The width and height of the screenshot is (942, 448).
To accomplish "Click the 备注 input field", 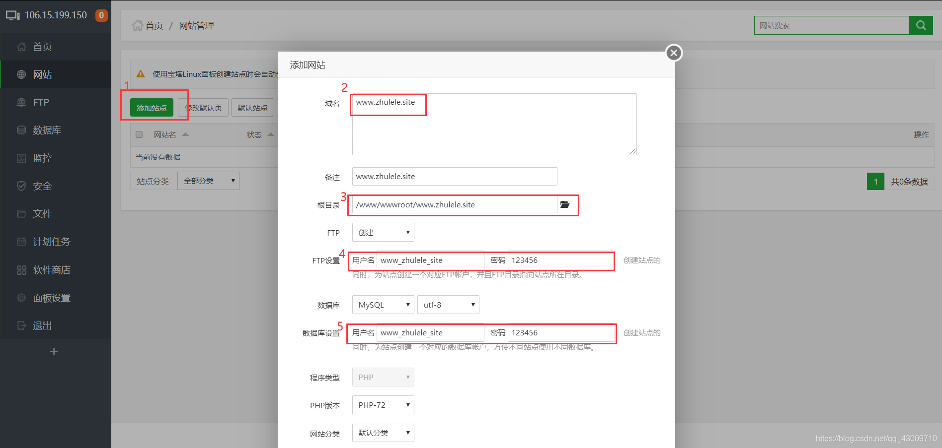I will (455, 176).
